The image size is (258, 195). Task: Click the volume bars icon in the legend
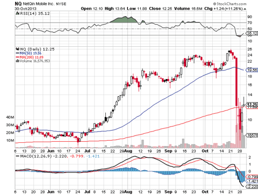18,61
